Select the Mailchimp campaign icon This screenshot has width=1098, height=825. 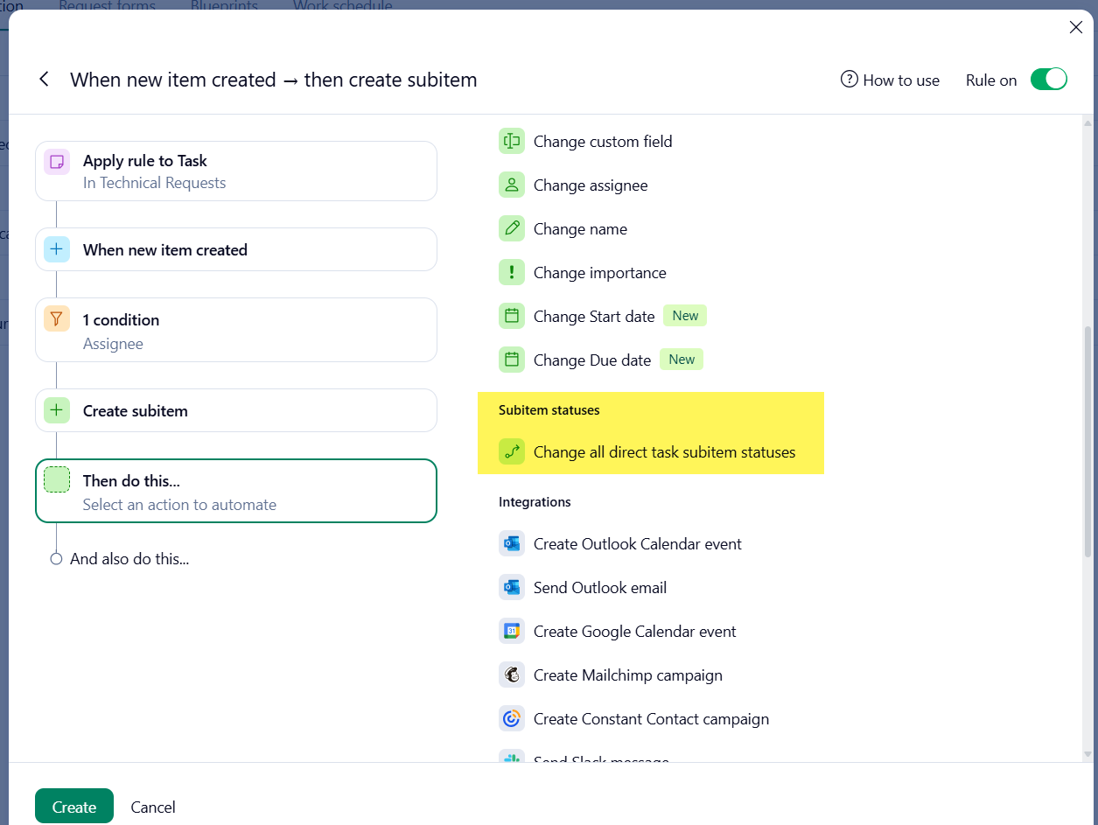pos(512,675)
